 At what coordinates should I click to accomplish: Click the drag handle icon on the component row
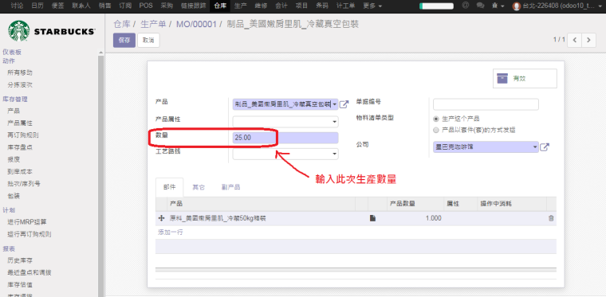[162, 218]
